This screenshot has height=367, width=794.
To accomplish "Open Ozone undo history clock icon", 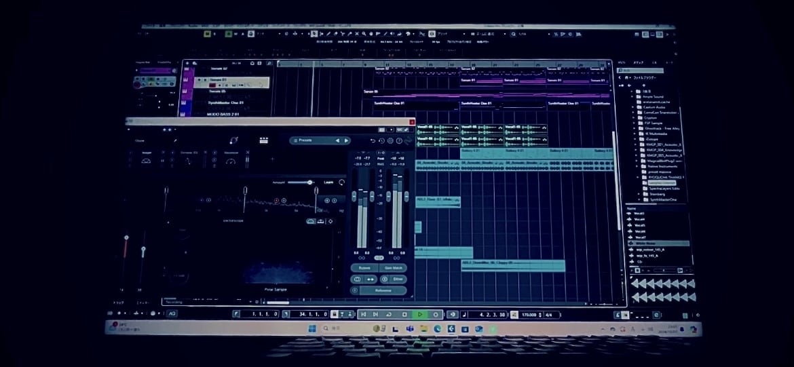I will point(381,140).
